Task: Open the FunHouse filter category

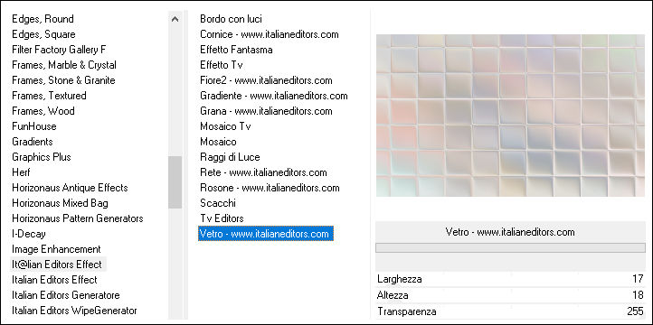Action: coord(34,126)
